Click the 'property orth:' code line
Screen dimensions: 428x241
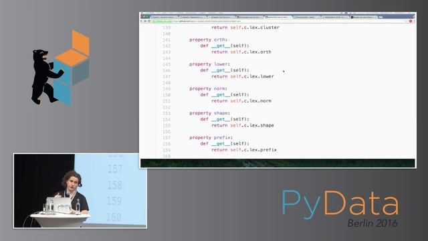click(208, 39)
